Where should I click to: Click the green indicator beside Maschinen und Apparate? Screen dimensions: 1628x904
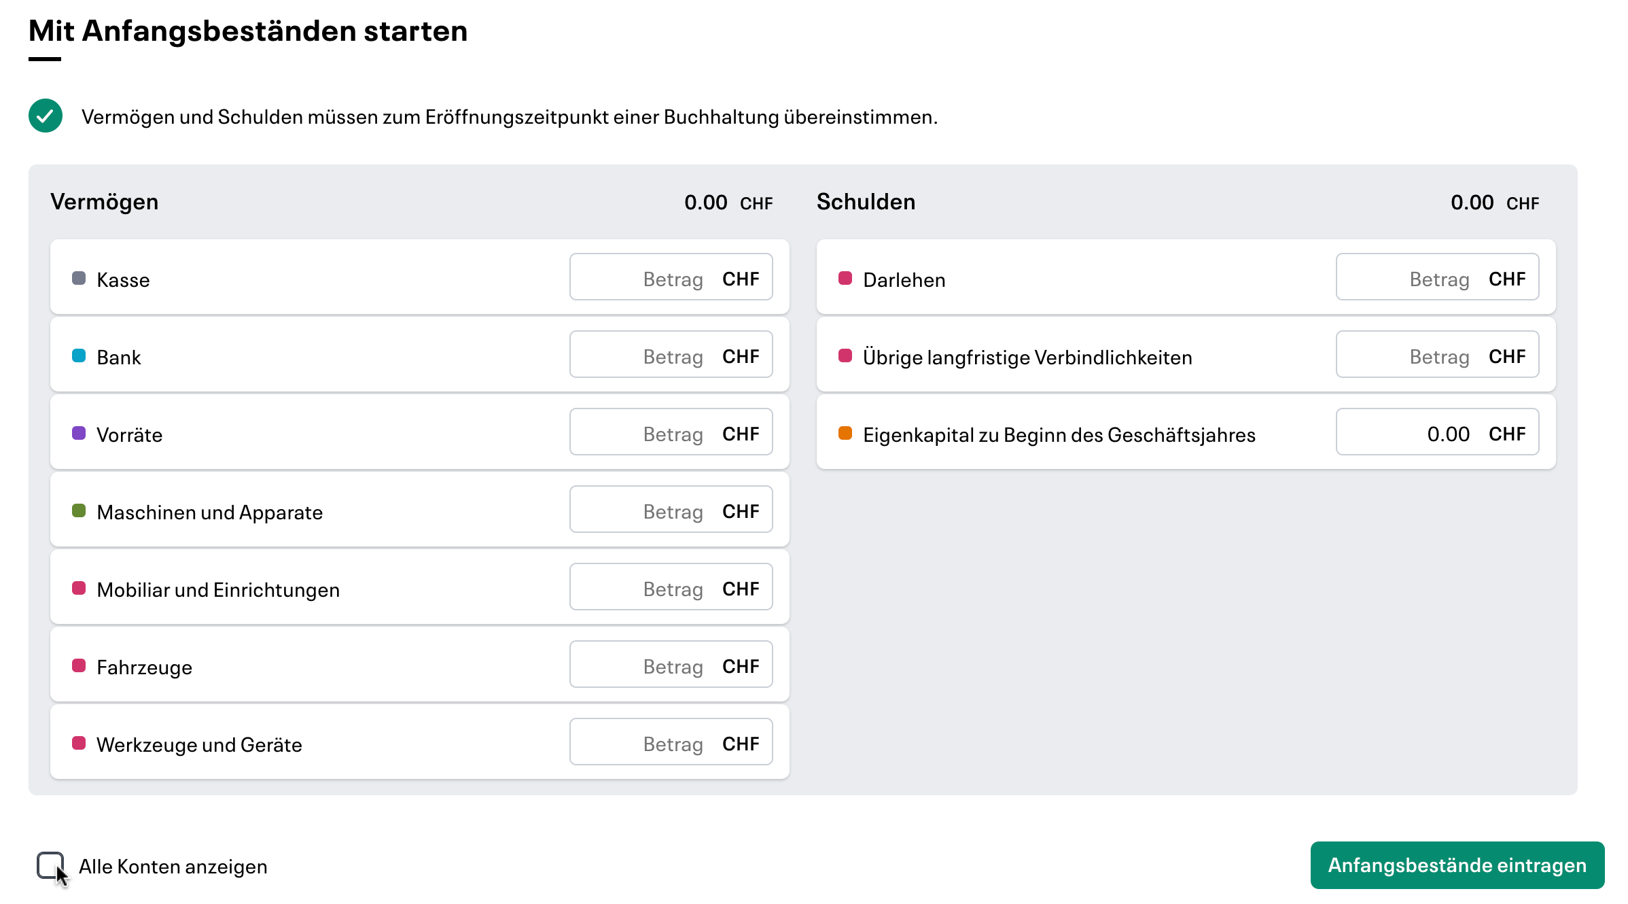click(77, 510)
